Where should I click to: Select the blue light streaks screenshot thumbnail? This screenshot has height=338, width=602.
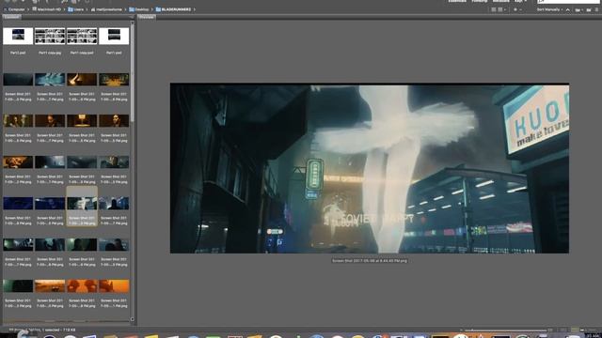[x=50, y=79]
